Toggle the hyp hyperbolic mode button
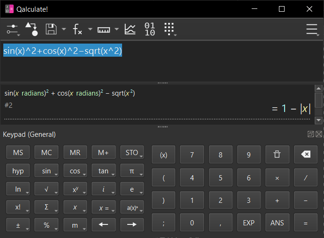 (x=18, y=171)
